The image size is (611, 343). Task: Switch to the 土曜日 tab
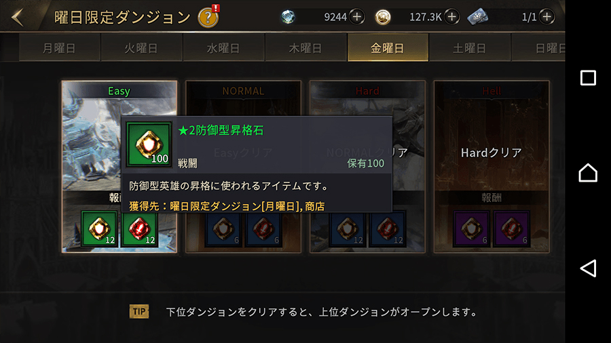pyautogui.click(x=470, y=48)
